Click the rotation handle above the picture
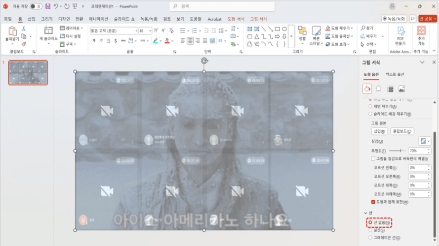Screen dimensions: 439x246 pos(204,61)
